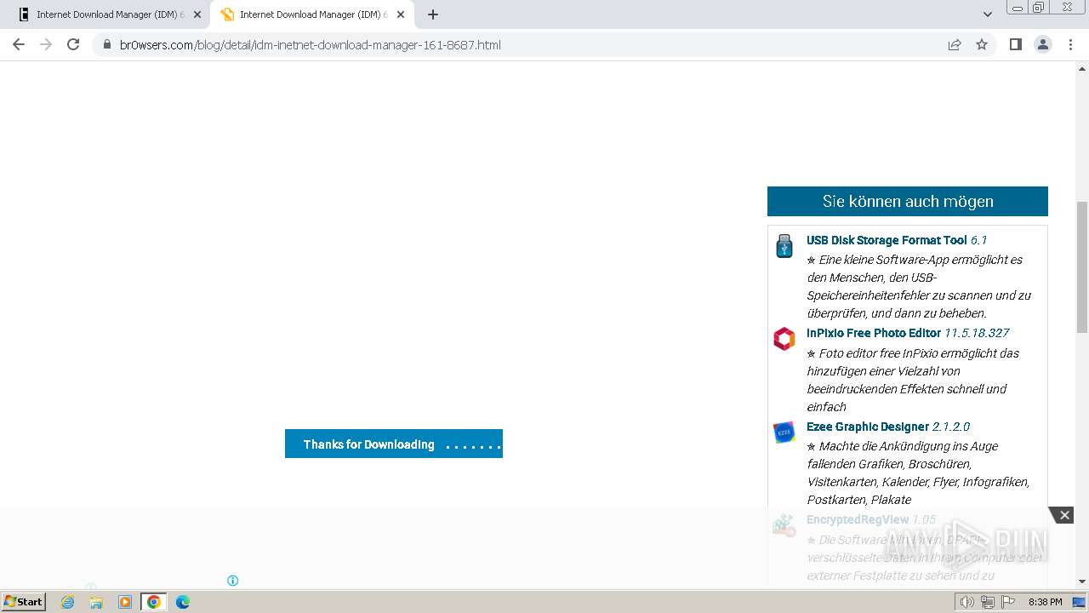Bookmark this page with star icon
Screen dimensions: 1089x613
click(x=982, y=44)
